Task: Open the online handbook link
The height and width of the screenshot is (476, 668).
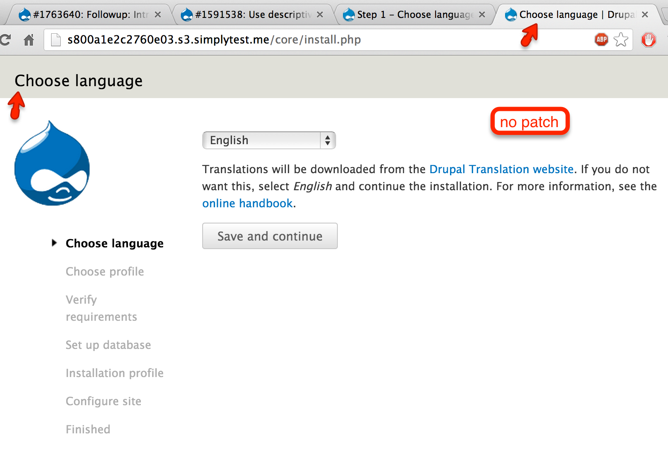Action: click(247, 203)
